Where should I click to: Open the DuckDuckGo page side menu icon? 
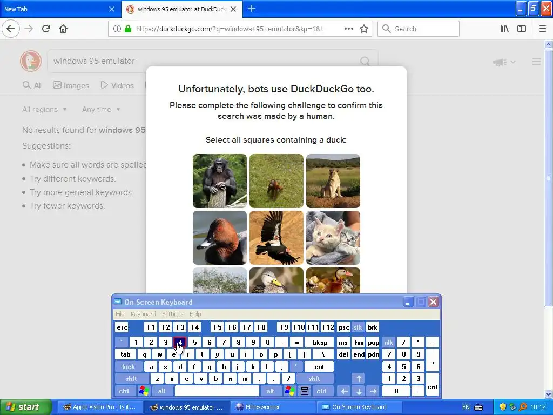point(536,62)
